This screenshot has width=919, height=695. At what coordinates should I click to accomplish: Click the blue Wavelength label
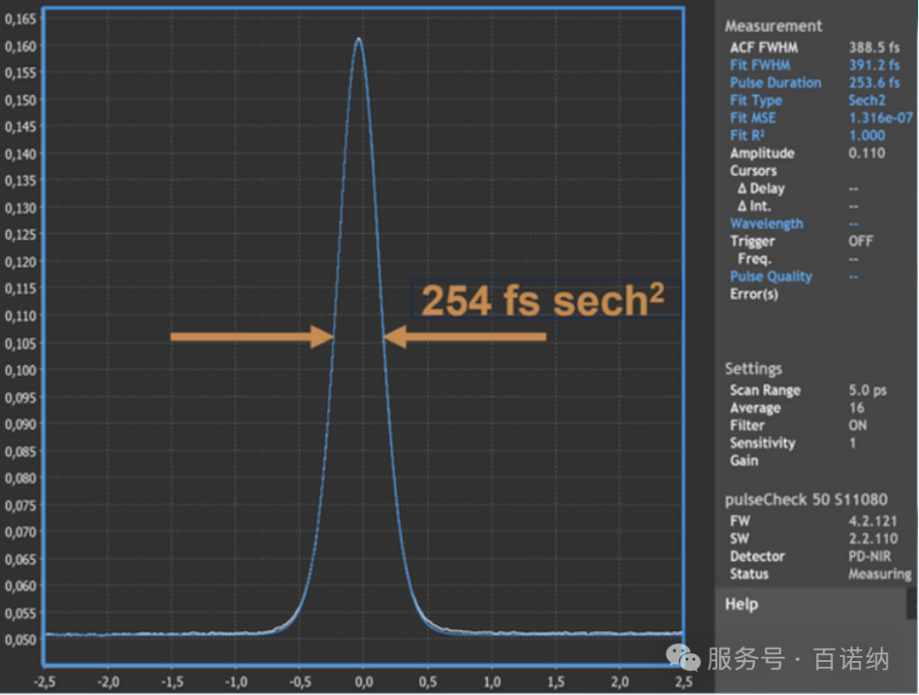pos(766,224)
